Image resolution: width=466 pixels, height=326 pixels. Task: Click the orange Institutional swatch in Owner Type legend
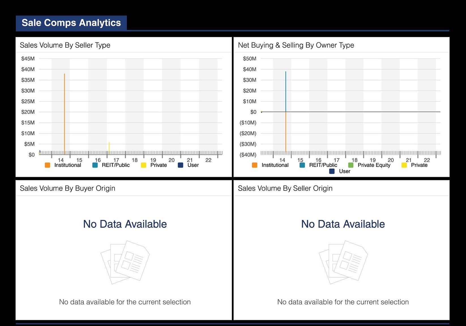[x=255, y=165]
